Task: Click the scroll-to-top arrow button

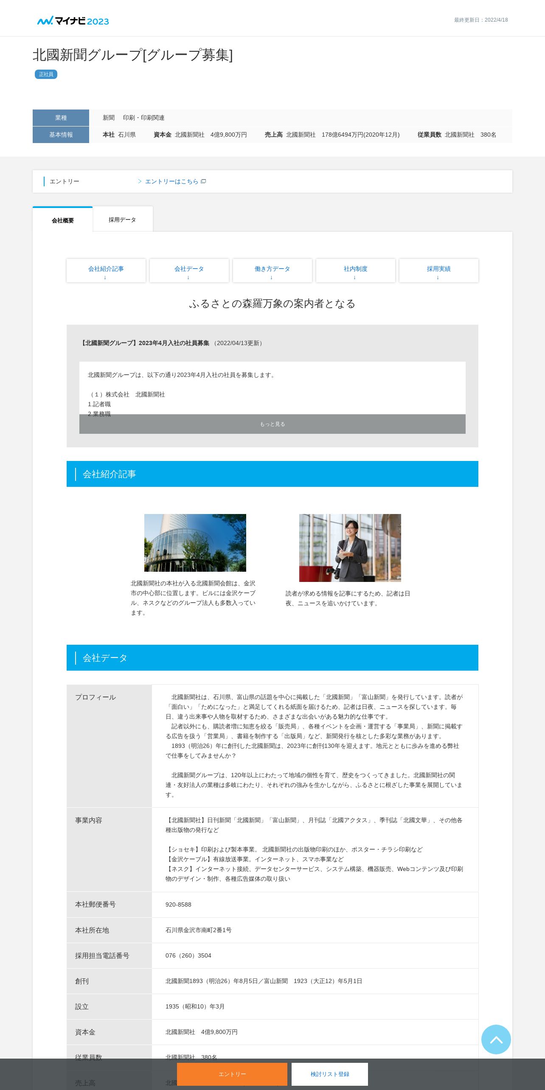Action: click(x=496, y=1039)
